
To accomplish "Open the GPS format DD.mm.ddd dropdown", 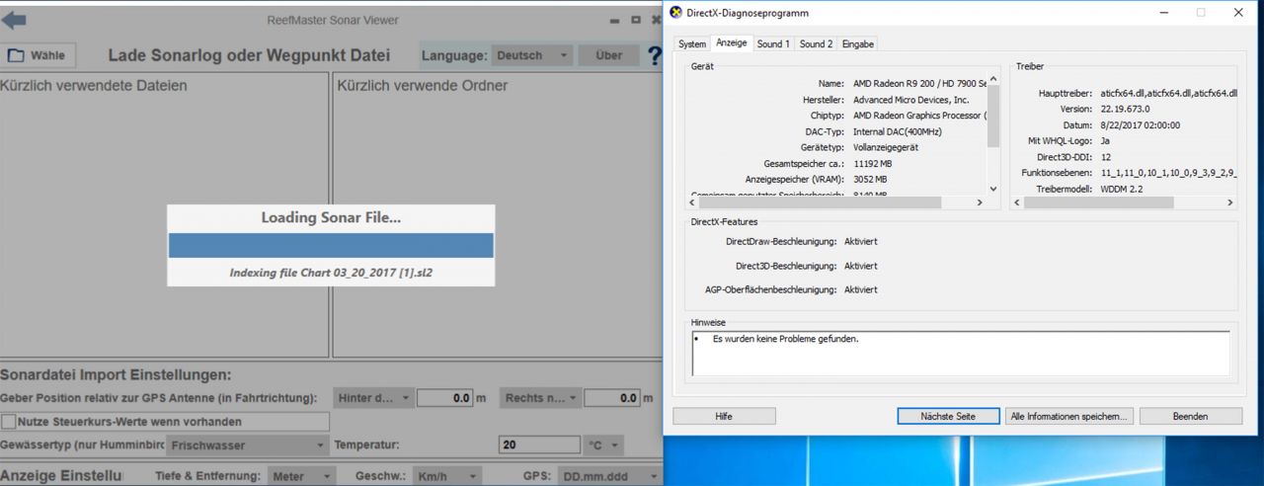I will [x=602, y=476].
